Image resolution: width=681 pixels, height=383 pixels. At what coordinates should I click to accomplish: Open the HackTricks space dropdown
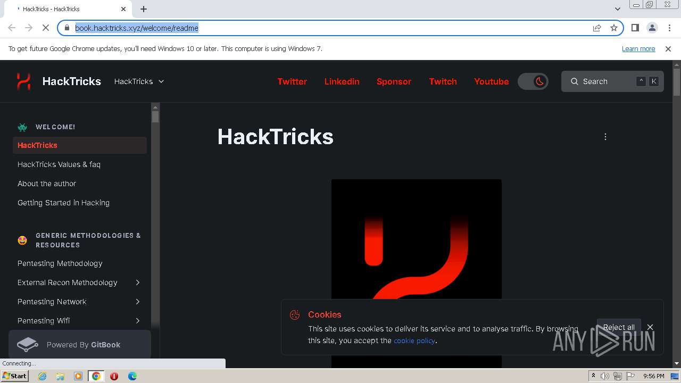pos(139,81)
